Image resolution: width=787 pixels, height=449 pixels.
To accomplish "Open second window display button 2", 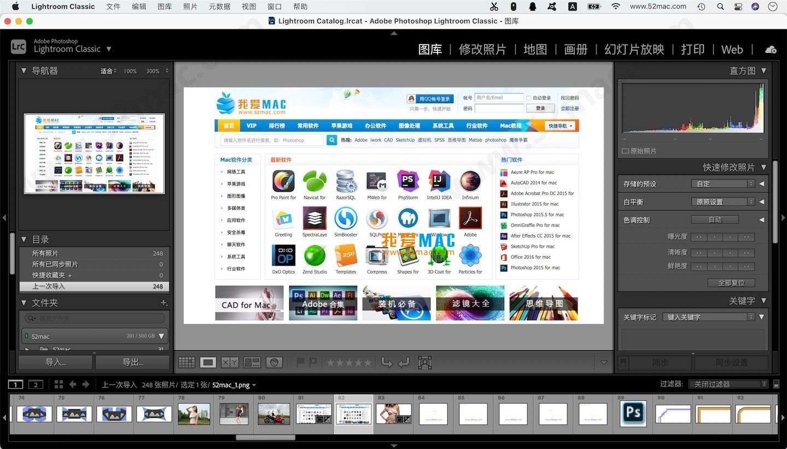I will click(x=36, y=385).
